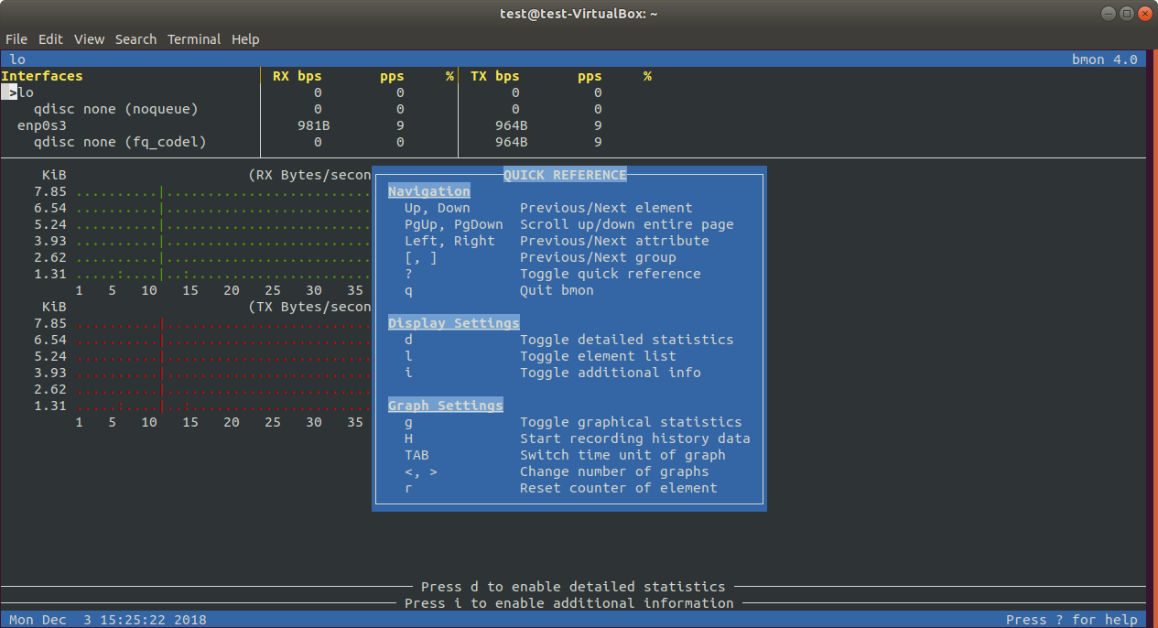Open the View menu
The image size is (1158, 628).
pyautogui.click(x=90, y=39)
